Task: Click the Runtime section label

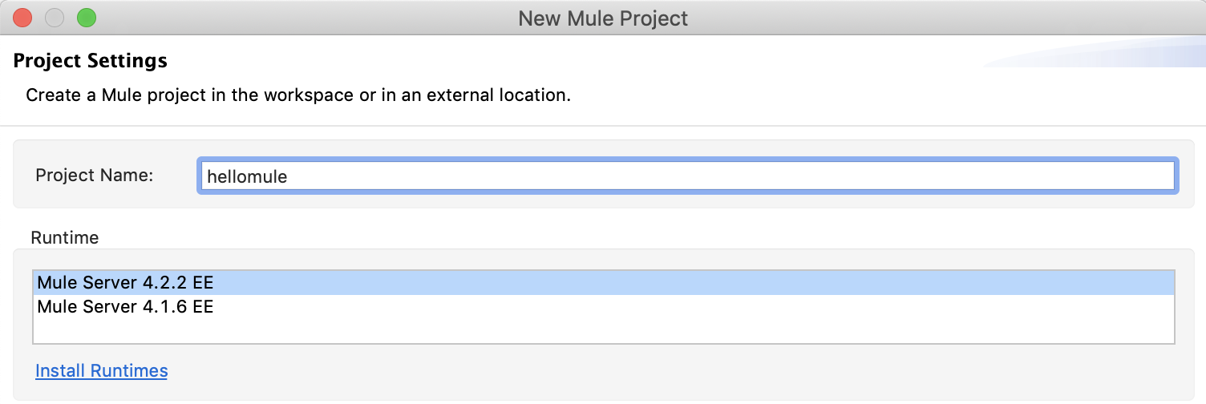Action: 65,237
